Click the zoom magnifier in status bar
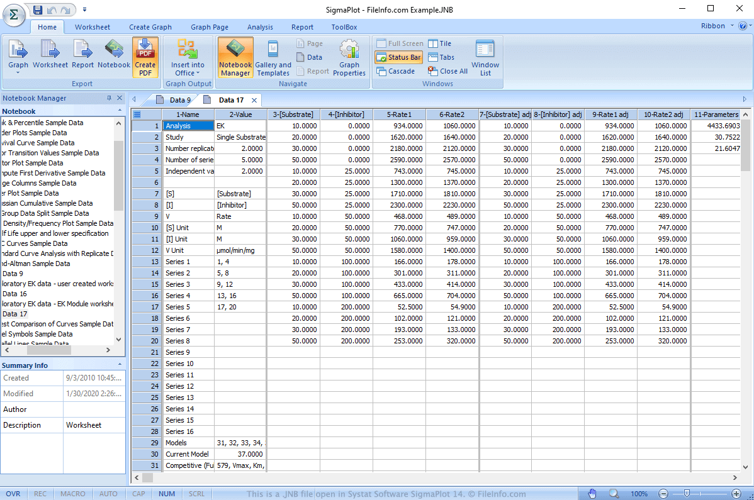This screenshot has width=754, height=500. click(613, 494)
